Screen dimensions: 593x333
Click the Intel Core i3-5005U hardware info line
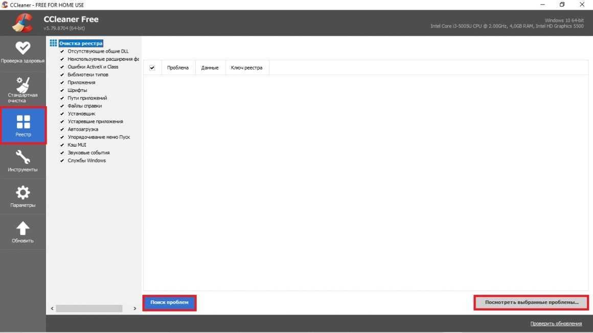click(x=507, y=26)
